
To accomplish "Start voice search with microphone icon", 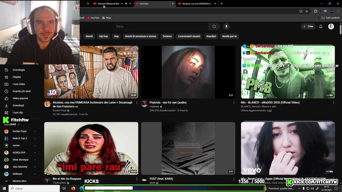I will click(x=226, y=26).
